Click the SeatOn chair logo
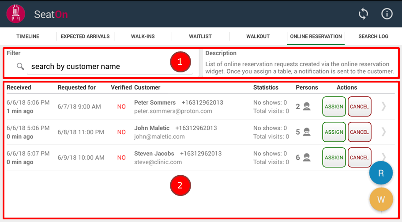This screenshot has height=222, width=402. [15, 14]
